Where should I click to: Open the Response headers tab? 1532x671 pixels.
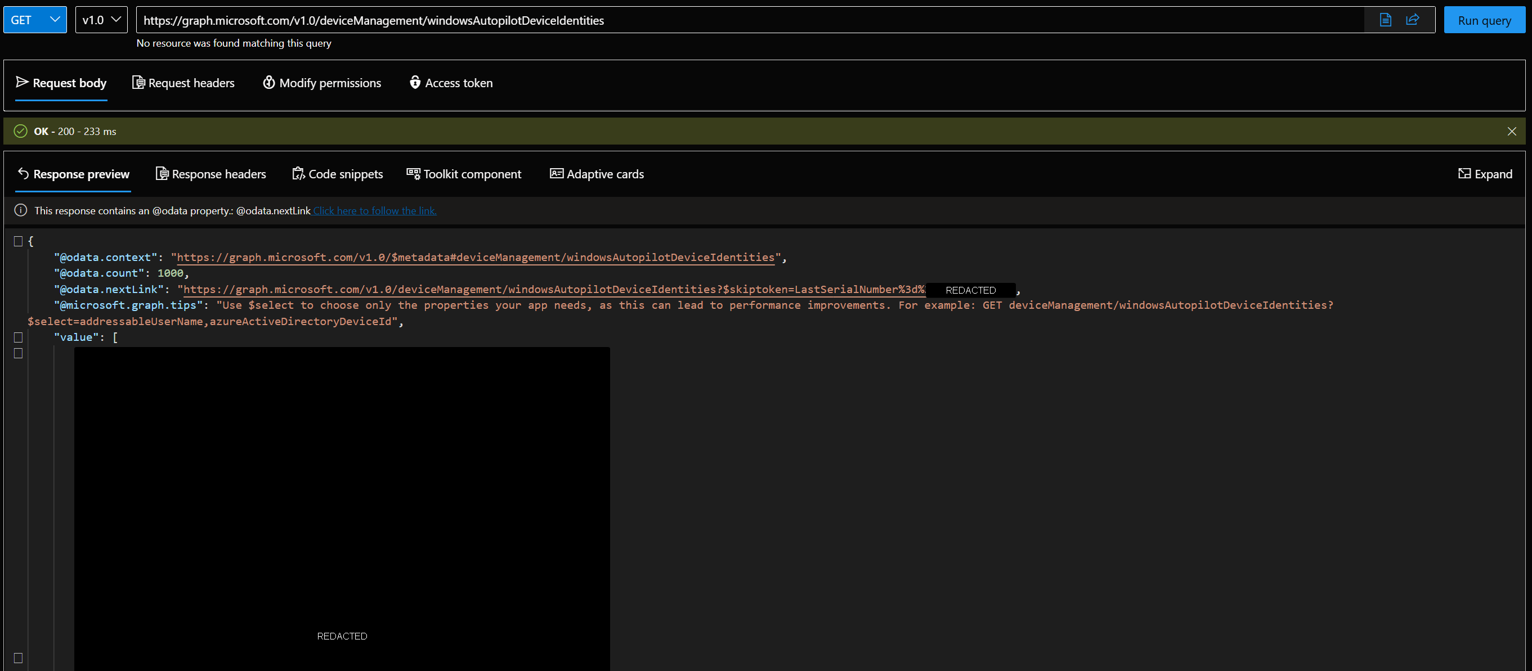tap(211, 174)
